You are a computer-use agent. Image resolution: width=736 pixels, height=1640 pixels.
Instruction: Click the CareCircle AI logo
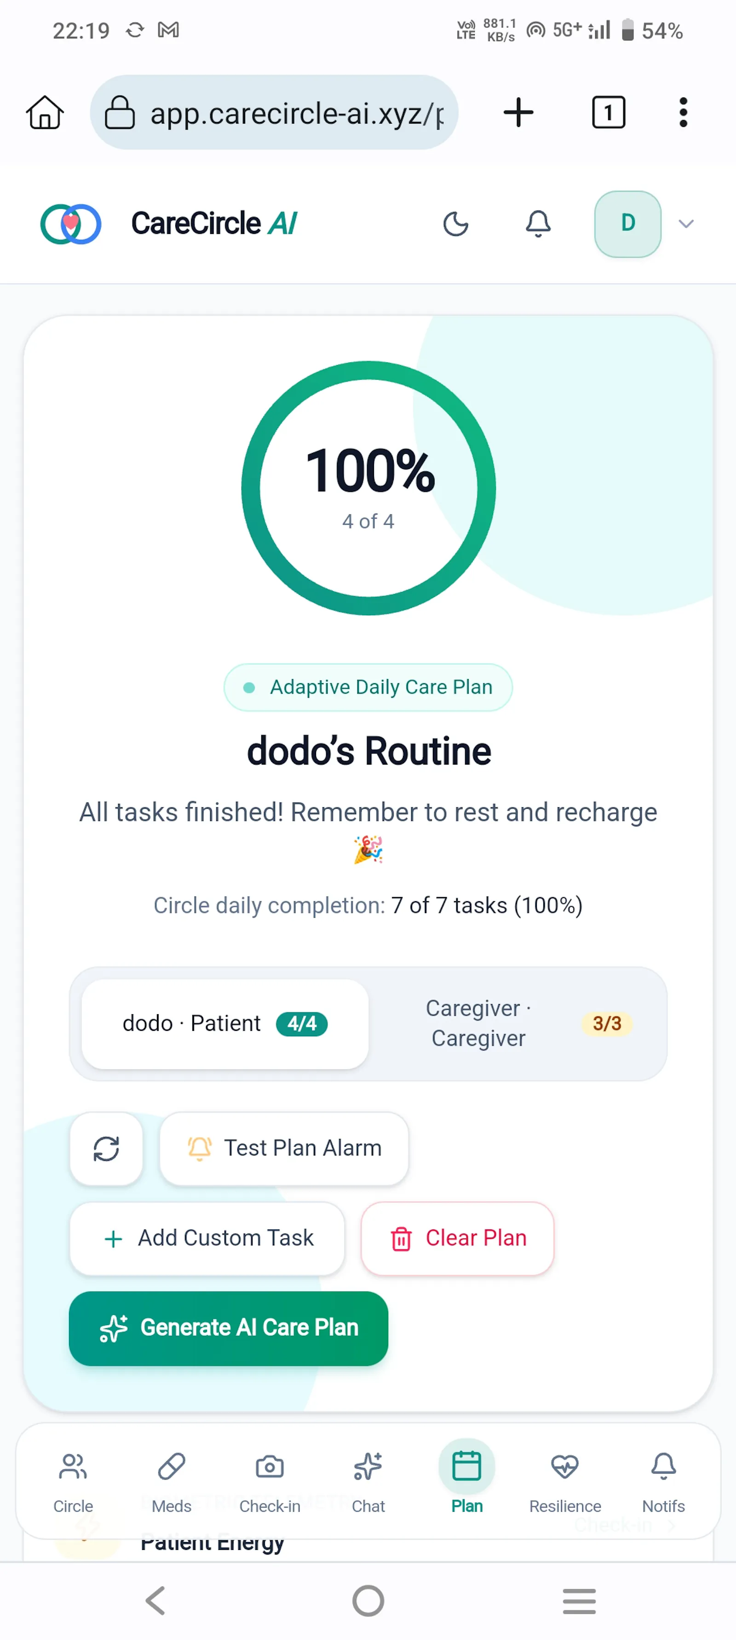pyautogui.click(x=169, y=224)
